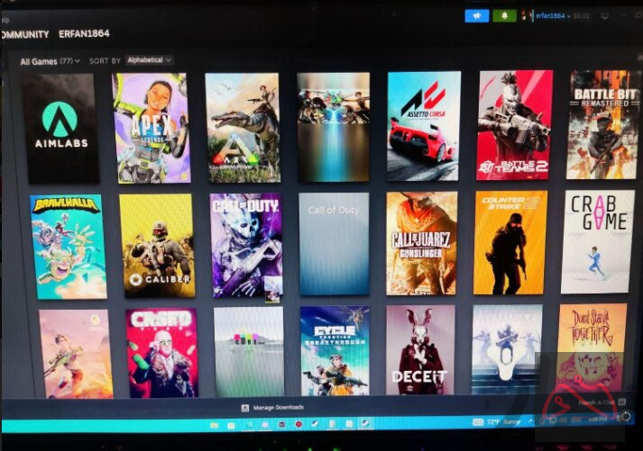
Task: Select the Aimlabs game cover
Action: point(60,128)
